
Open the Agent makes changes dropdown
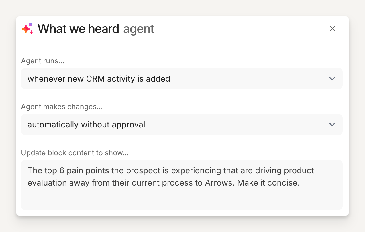click(x=182, y=125)
